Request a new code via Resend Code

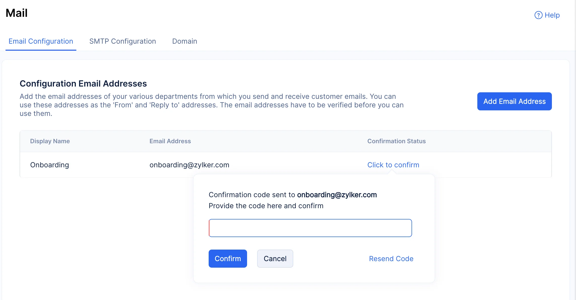click(x=391, y=259)
